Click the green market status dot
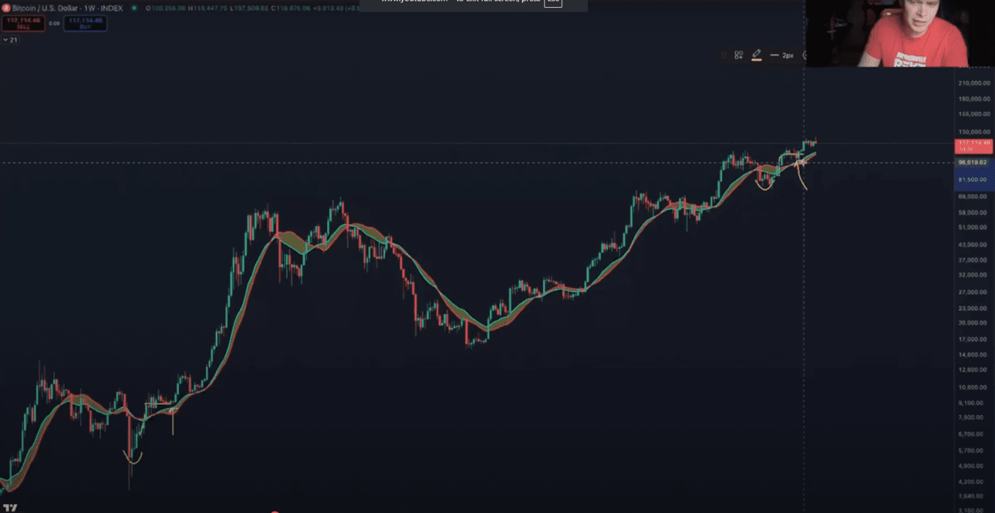The image size is (995, 513). pyautogui.click(x=134, y=8)
